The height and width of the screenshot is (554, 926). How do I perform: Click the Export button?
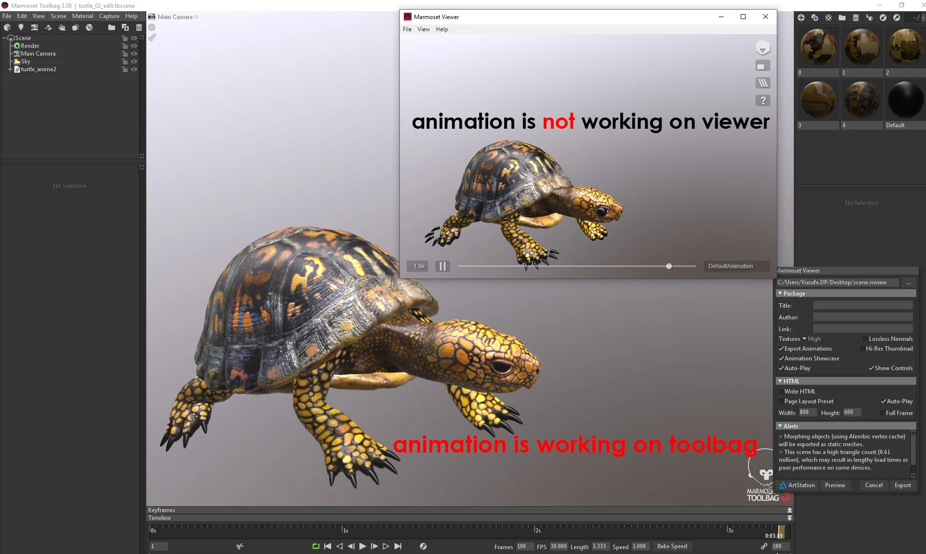(x=903, y=485)
